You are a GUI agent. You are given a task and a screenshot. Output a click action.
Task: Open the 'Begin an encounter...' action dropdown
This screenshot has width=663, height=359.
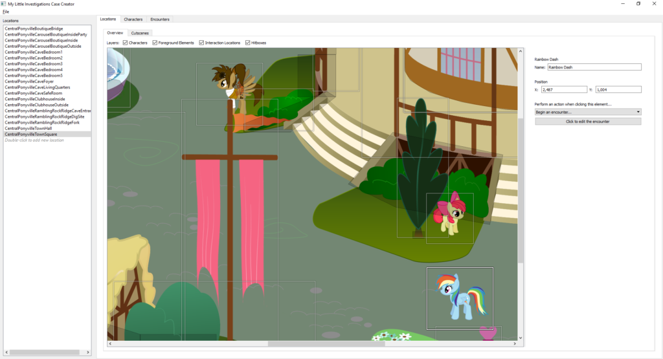pos(588,112)
